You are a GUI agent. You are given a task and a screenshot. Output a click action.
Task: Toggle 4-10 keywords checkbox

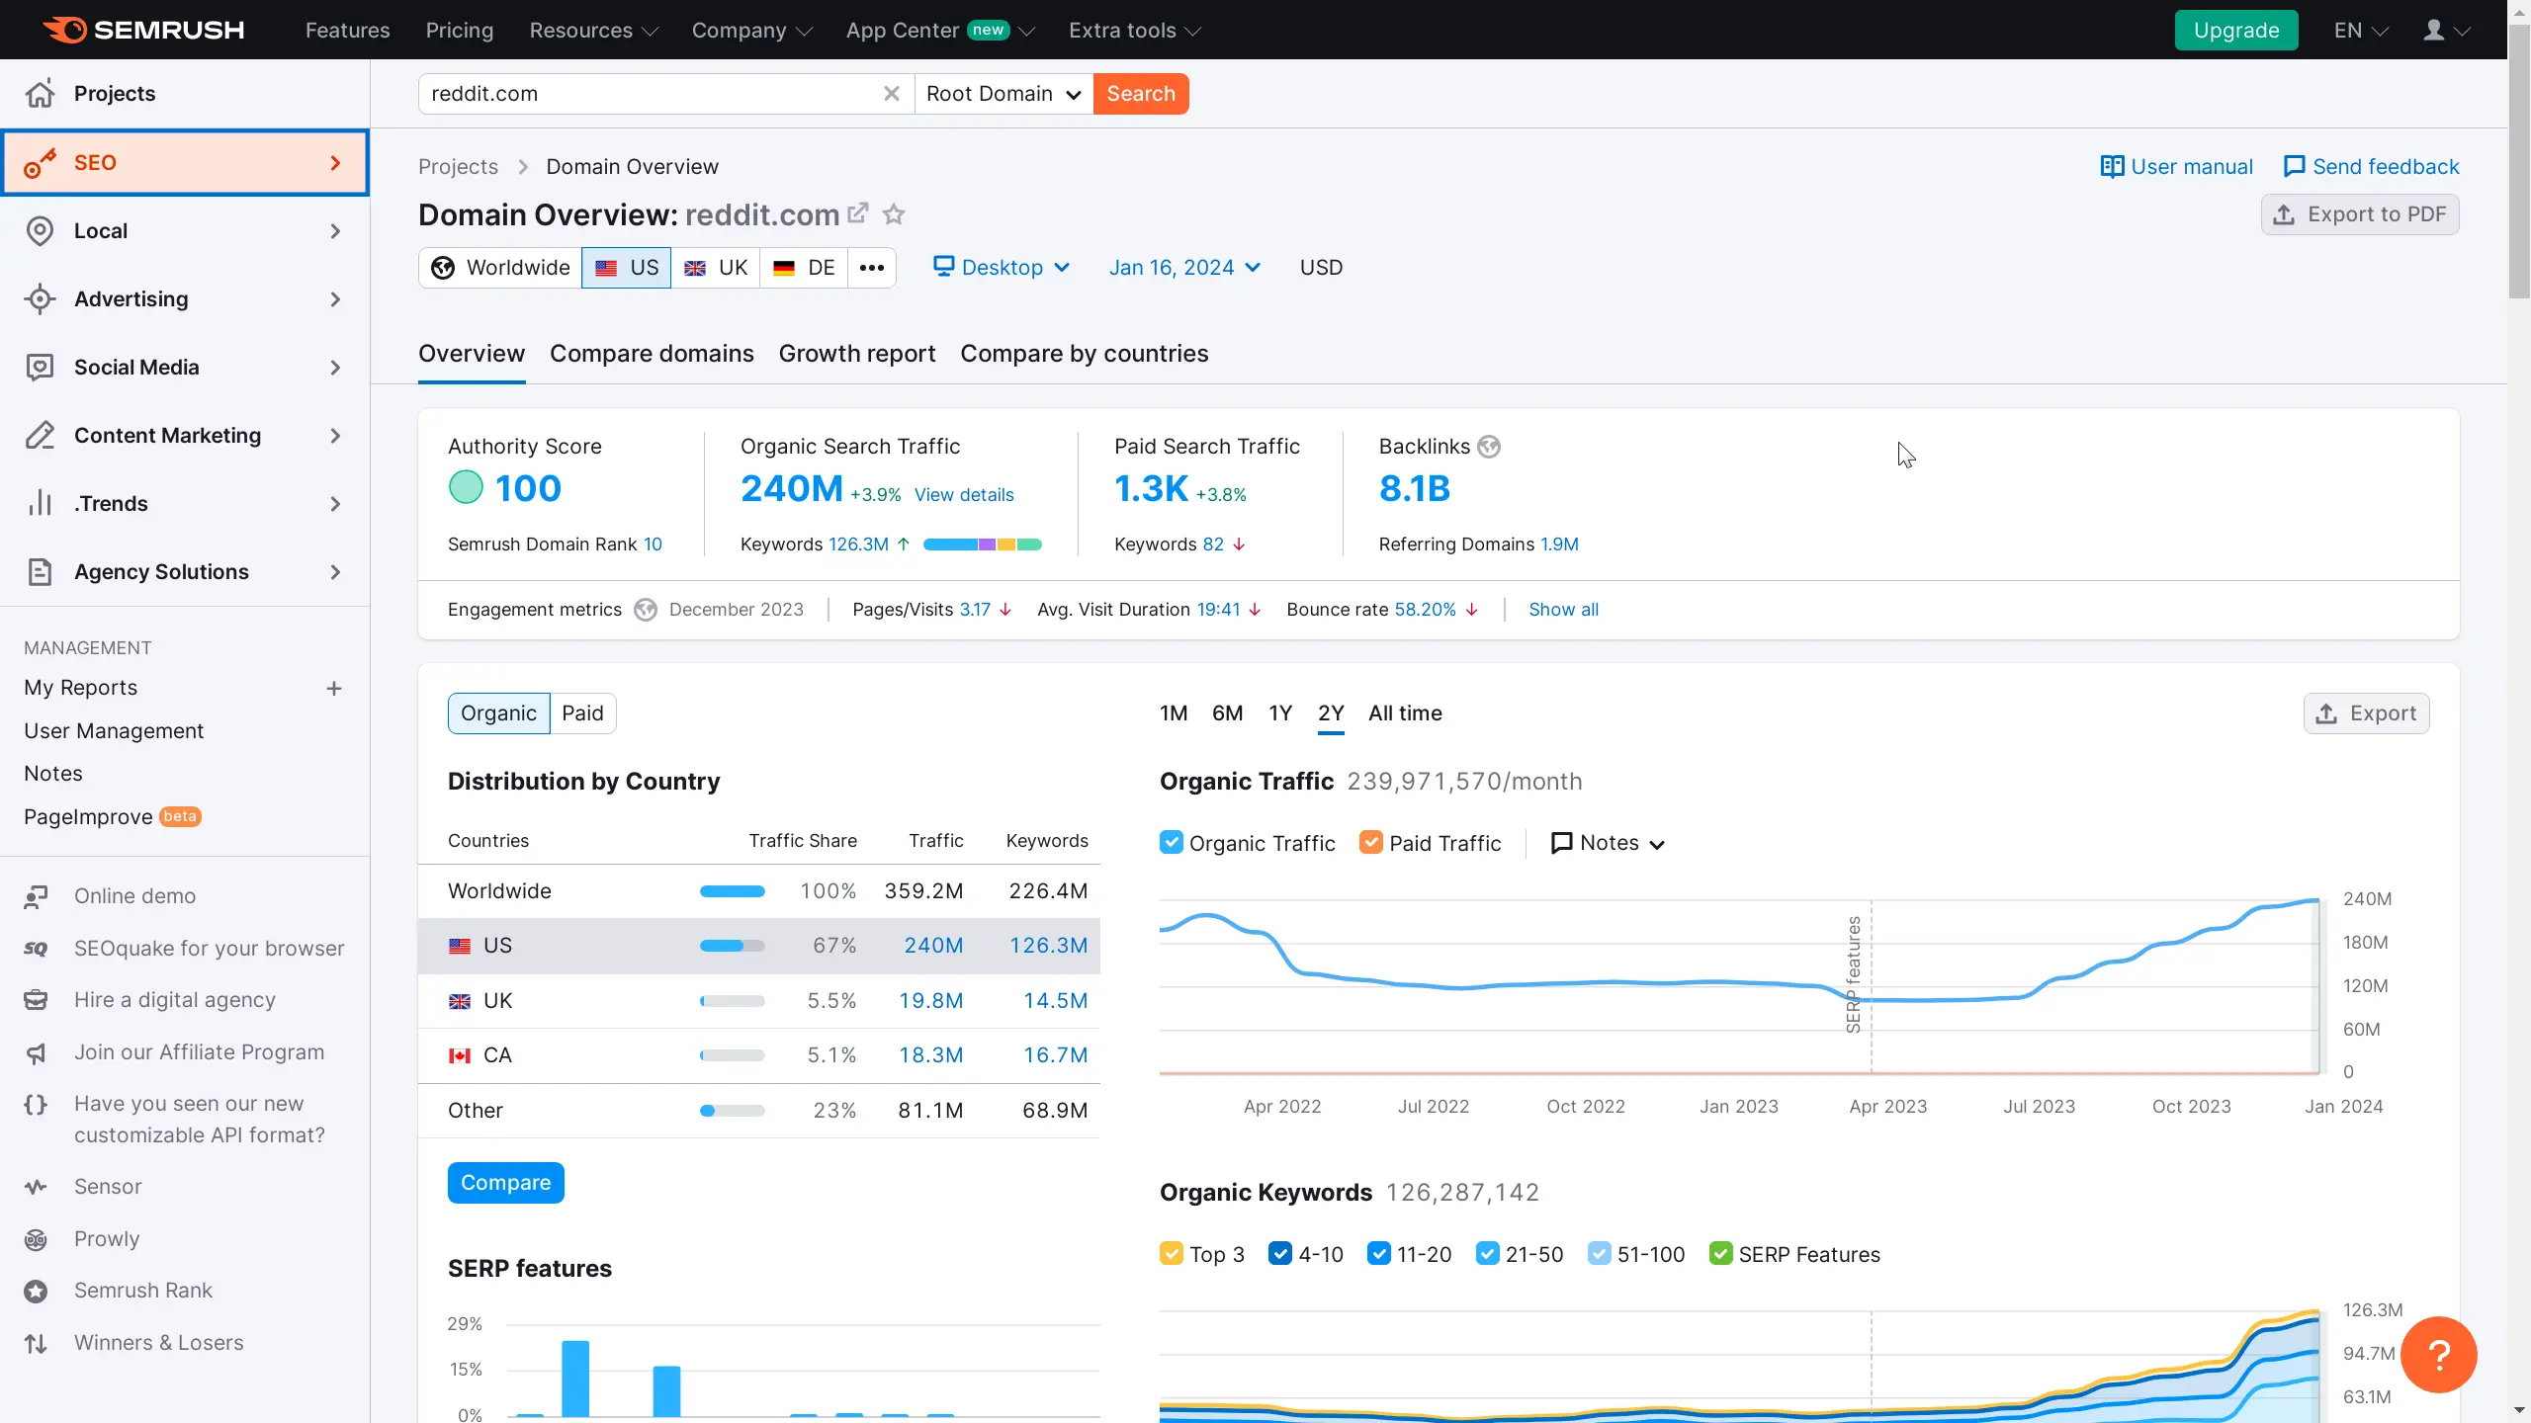pyautogui.click(x=1279, y=1253)
